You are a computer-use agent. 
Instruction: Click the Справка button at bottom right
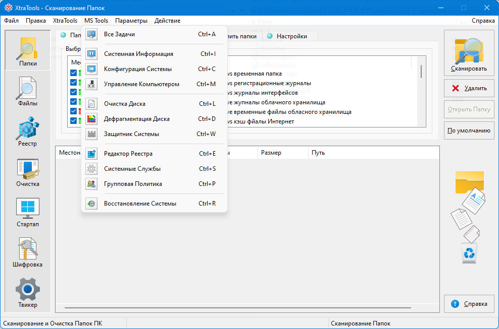tap(469, 304)
